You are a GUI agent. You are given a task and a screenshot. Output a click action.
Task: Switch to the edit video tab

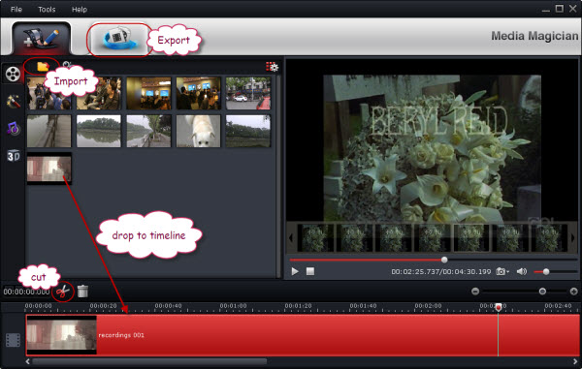click(x=41, y=39)
